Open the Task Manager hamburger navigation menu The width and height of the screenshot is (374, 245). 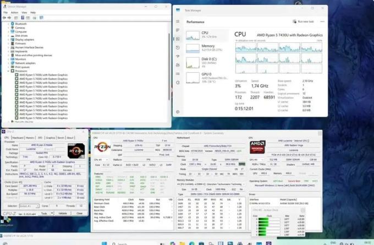pos(178,21)
